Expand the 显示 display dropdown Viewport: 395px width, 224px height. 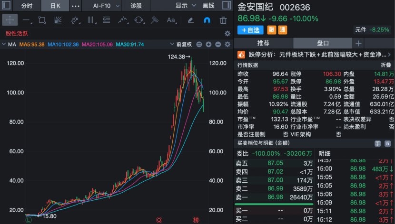(x=186, y=6)
